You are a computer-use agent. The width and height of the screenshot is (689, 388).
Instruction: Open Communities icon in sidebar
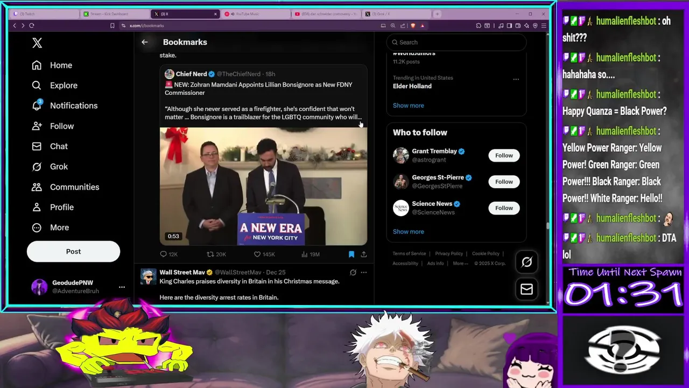[x=37, y=187]
